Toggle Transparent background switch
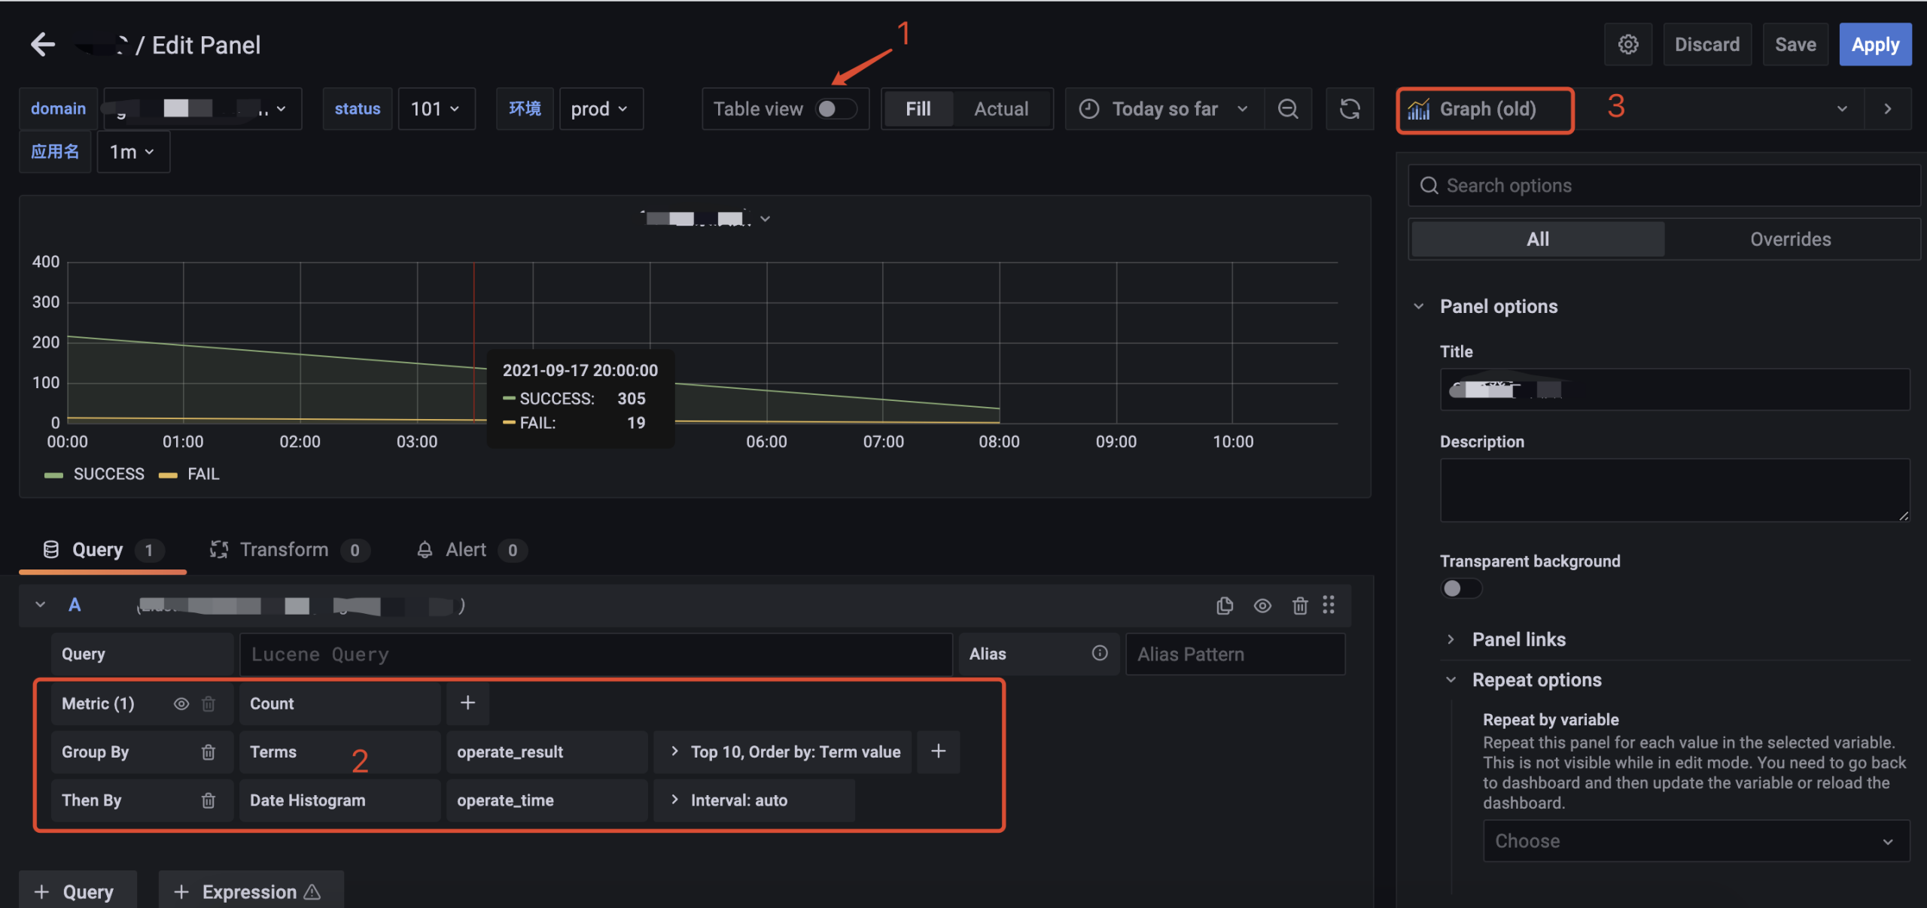1927x908 pixels. click(1460, 588)
